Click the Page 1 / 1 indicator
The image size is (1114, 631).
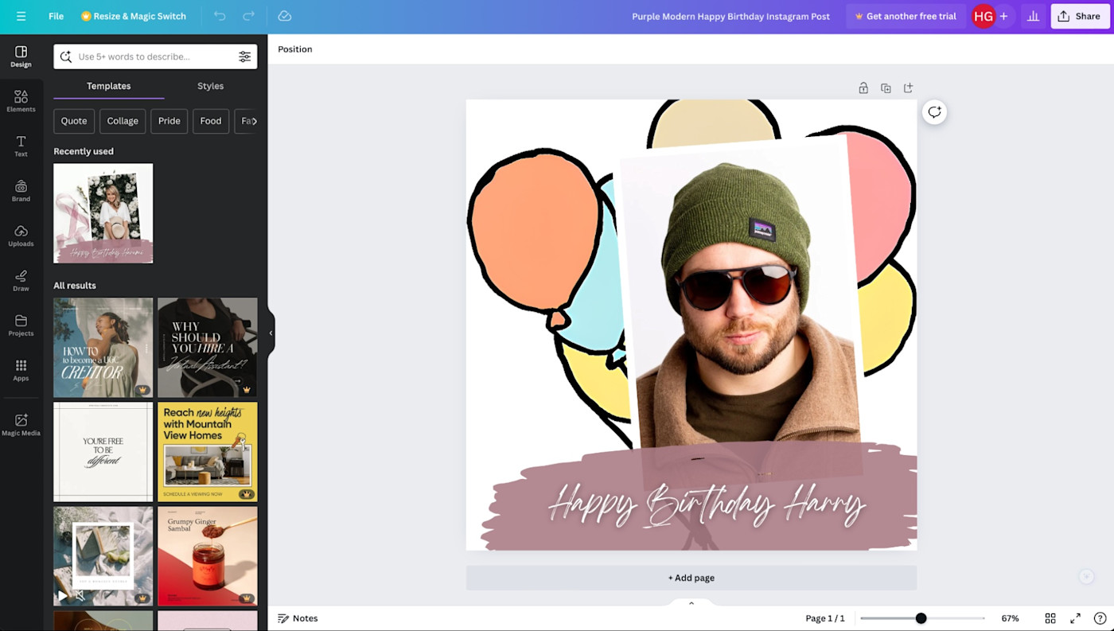click(825, 618)
